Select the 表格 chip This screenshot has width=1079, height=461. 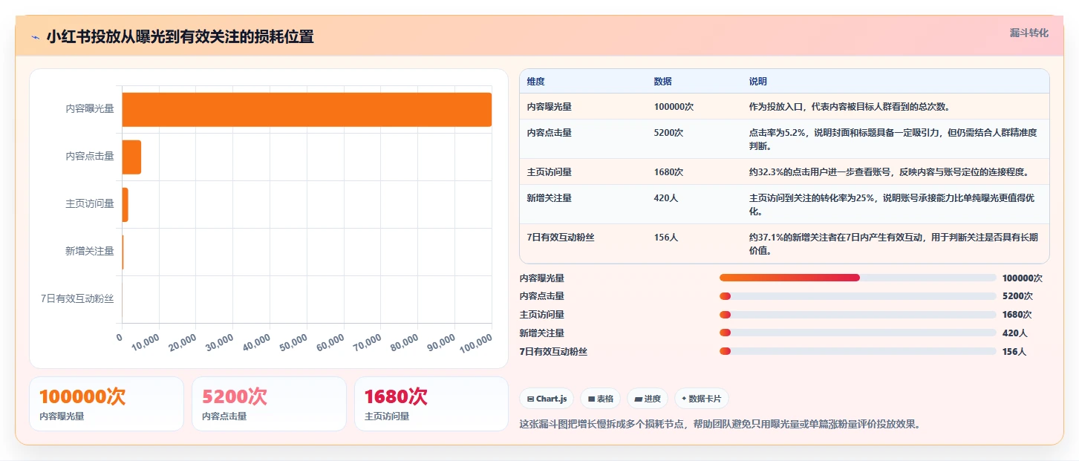tap(601, 399)
